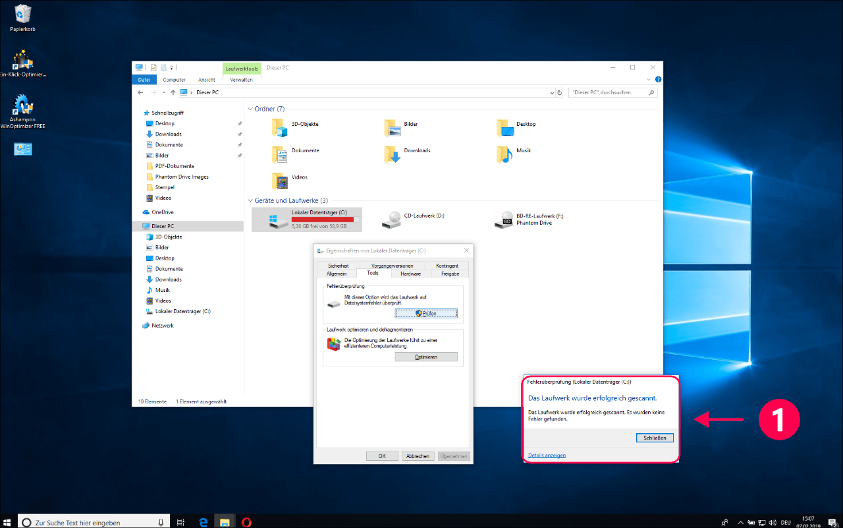Select the Lokaler Datenträger (C:) drive tile
The width and height of the screenshot is (843, 528).
(x=307, y=220)
